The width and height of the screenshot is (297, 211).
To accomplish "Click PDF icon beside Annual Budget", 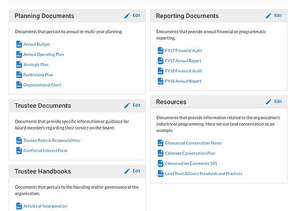I will 19,44.
